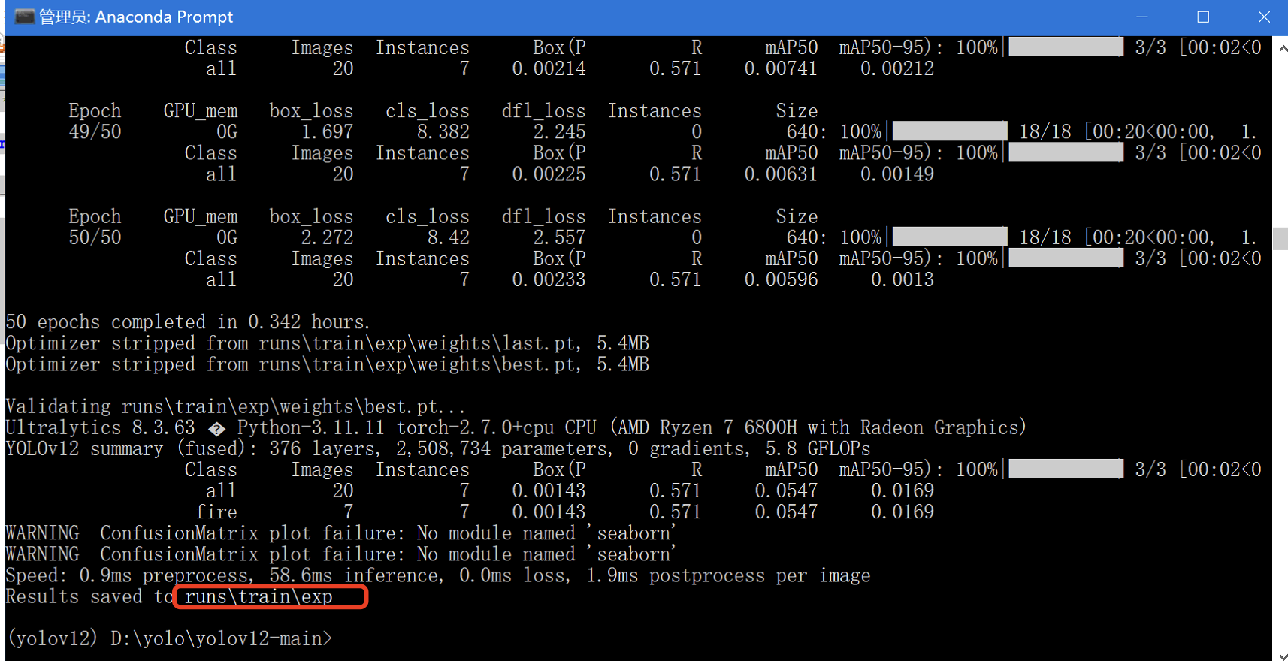Click the mAP50-95 value 0.00212
The image size is (1288, 661).
897,69
